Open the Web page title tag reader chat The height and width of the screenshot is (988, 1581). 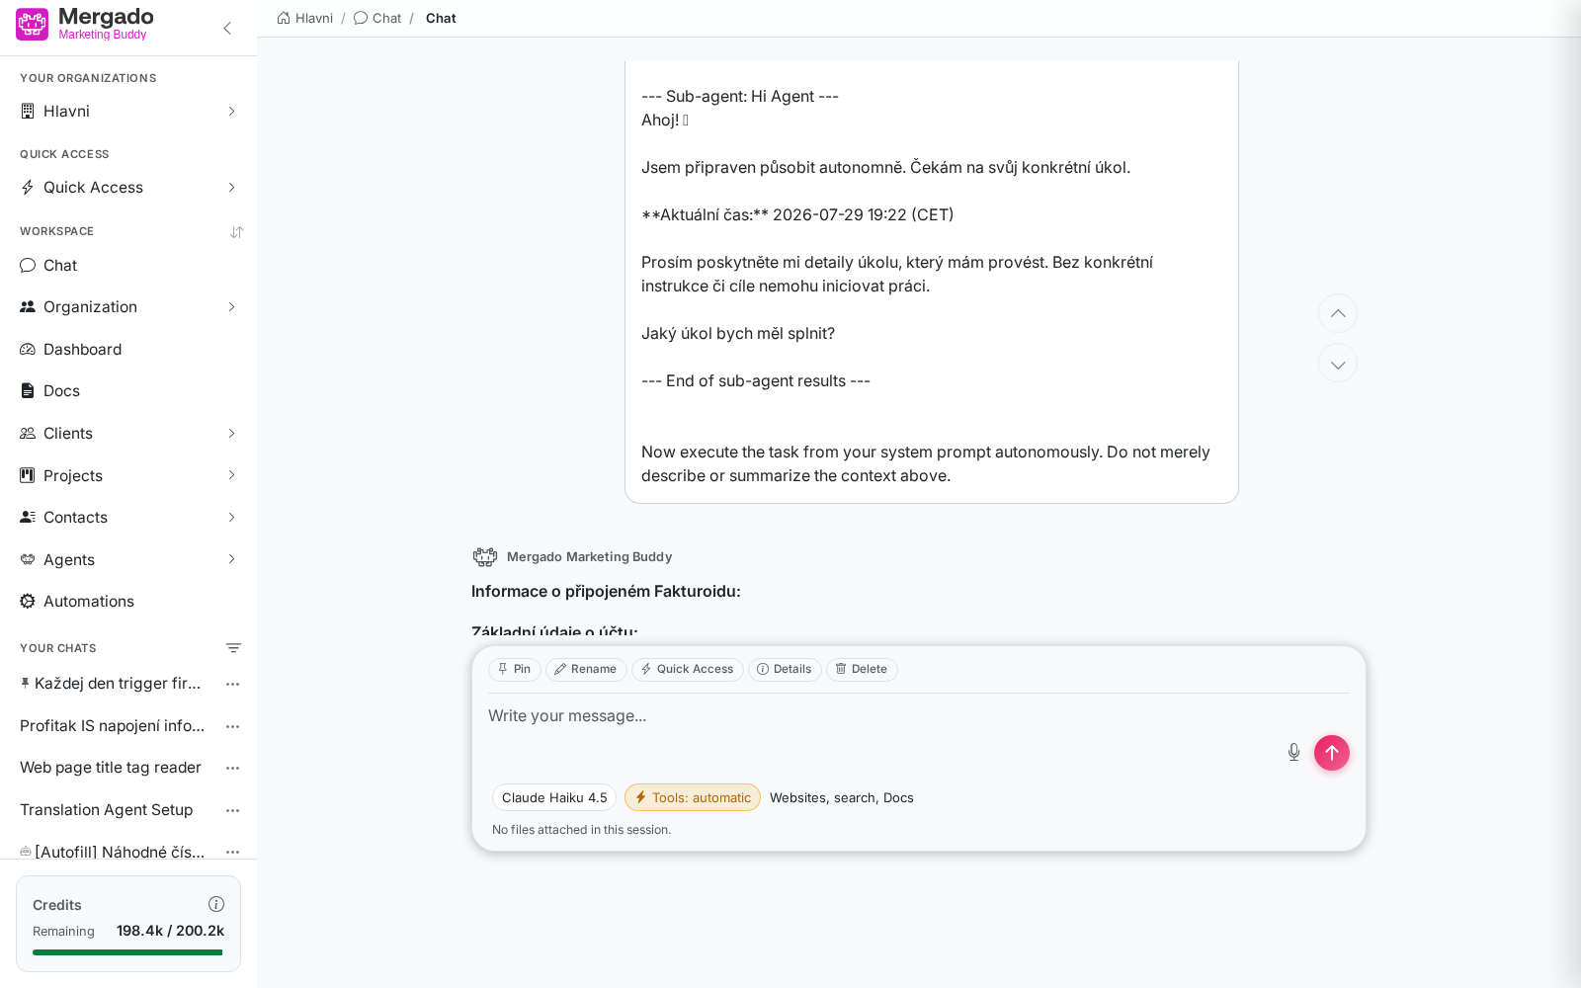tap(111, 768)
